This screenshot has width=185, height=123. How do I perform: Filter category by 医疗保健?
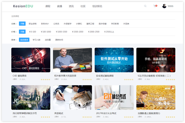[x=102, y=24]
